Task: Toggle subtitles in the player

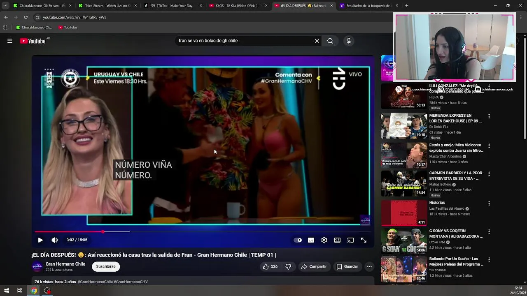Action: [x=311, y=240]
